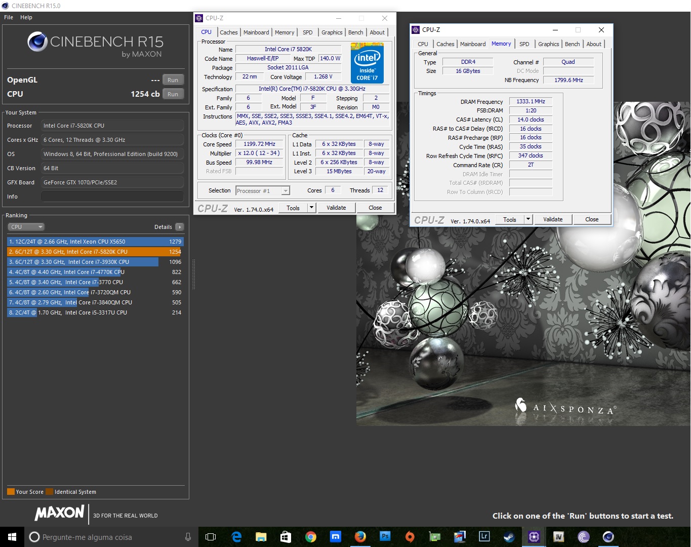Open the paint program icon in the taskbar
This screenshot has height=547, width=691.
(x=460, y=537)
